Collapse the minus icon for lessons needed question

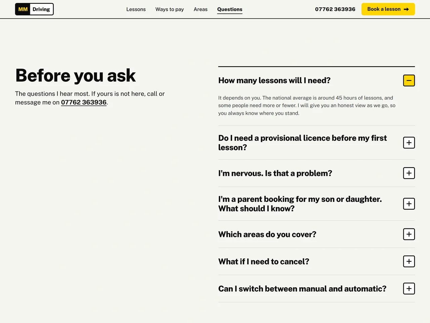[x=409, y=80]
